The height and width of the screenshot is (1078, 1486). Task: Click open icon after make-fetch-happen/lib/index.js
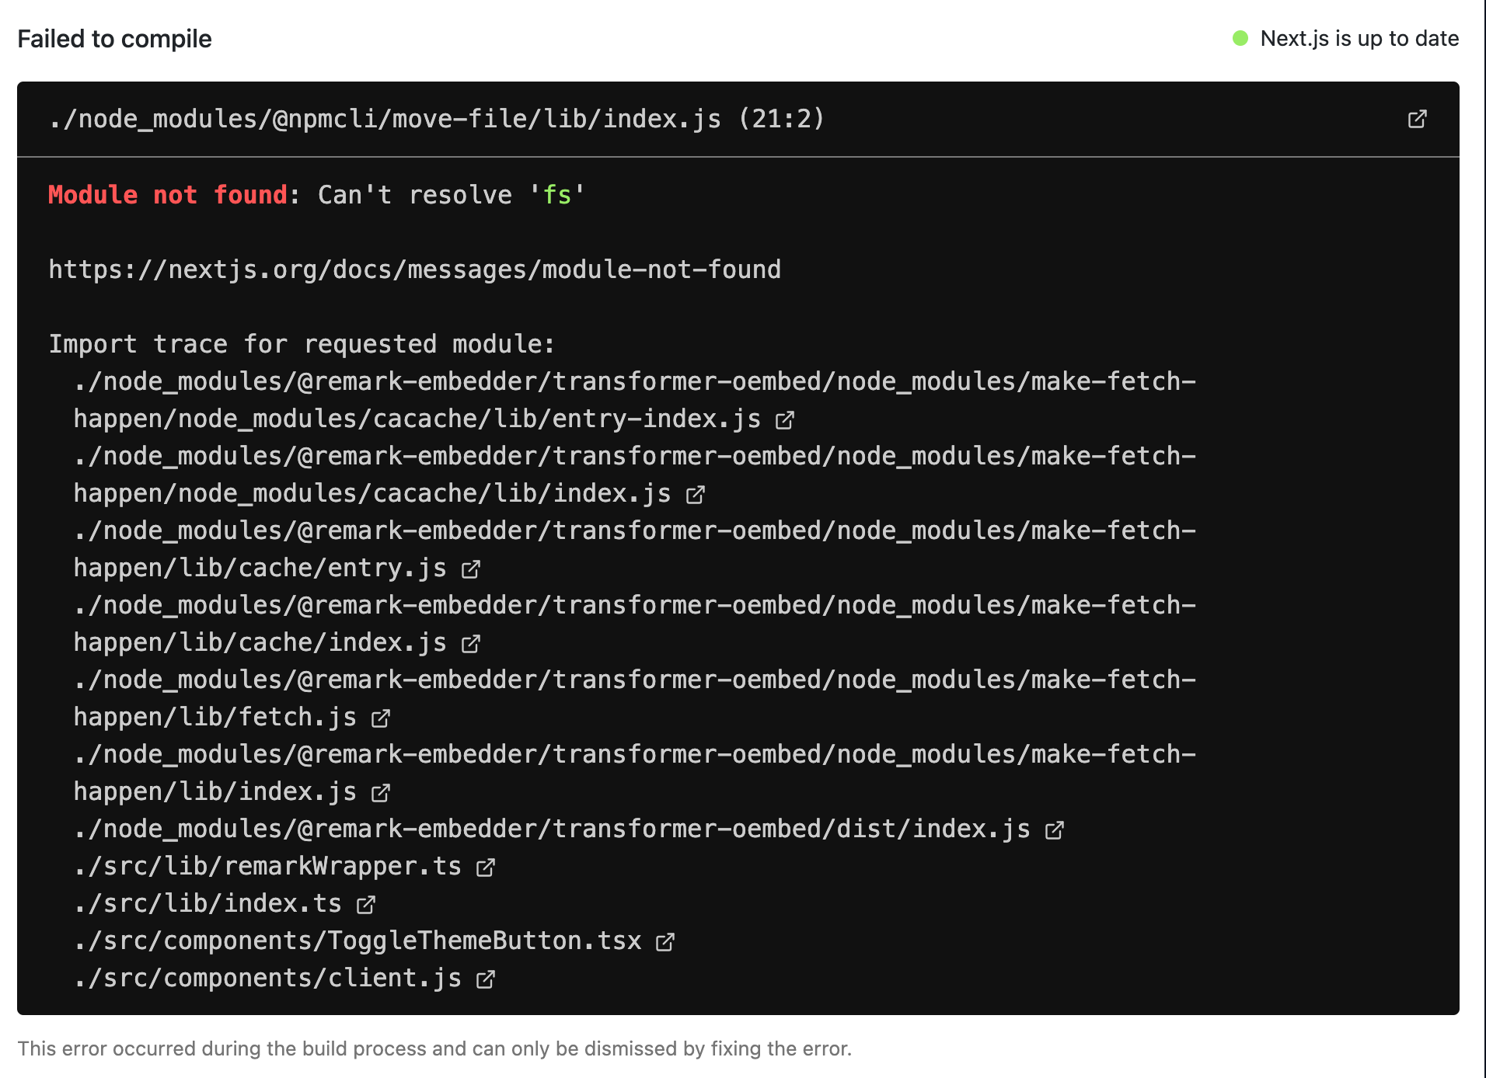381,793
